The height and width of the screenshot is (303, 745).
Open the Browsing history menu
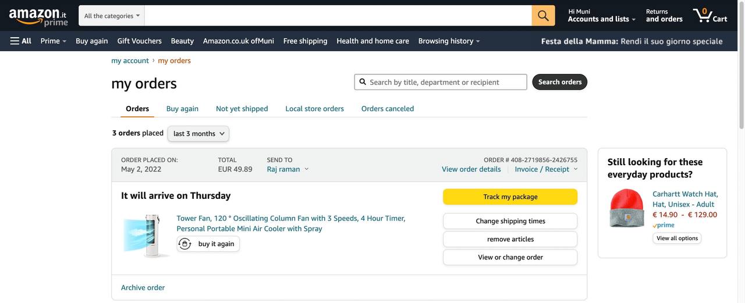449,41
